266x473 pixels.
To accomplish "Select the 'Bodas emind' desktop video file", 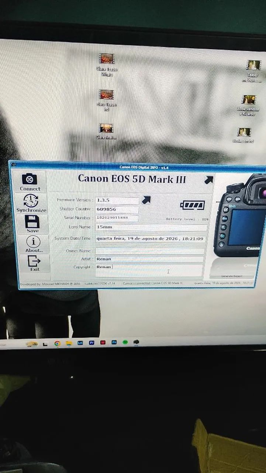I will pos(243,135).
